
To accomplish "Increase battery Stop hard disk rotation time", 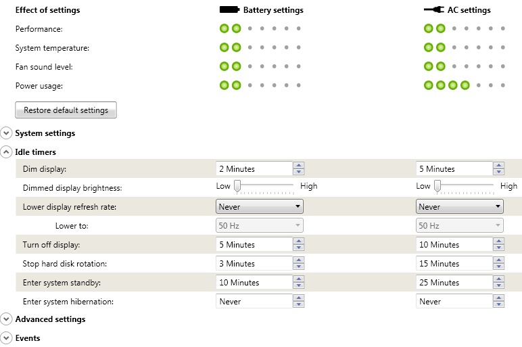I will pos(299,260).
